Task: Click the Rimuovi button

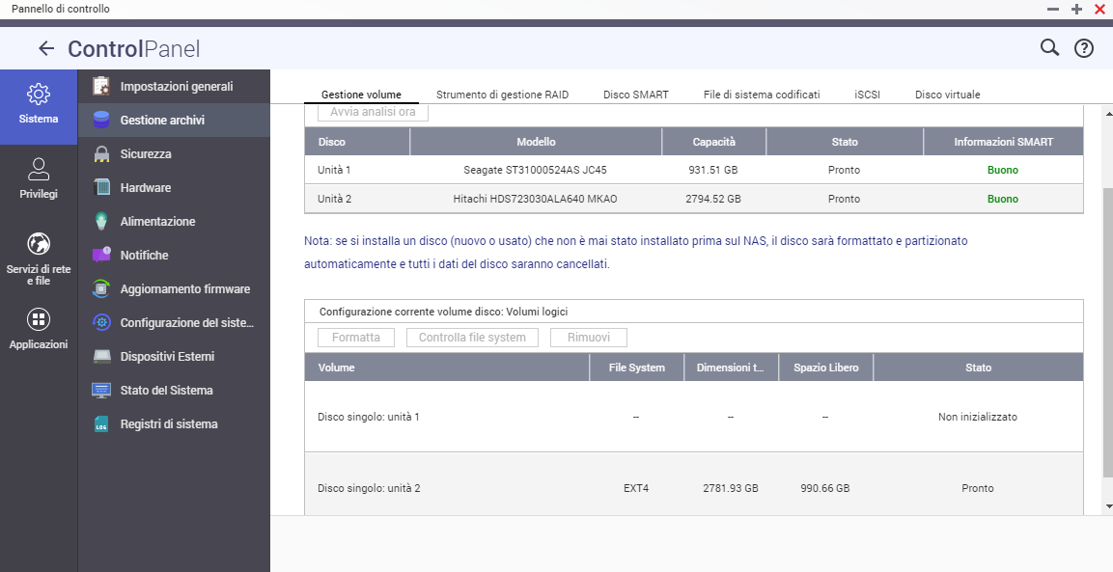Action: pos(588,338)
